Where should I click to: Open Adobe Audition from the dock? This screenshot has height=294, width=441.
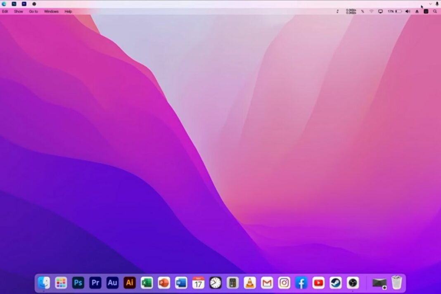[112, 283]
